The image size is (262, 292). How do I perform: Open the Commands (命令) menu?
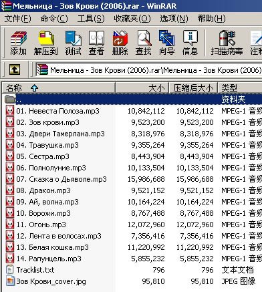click(x=54, y=19)
